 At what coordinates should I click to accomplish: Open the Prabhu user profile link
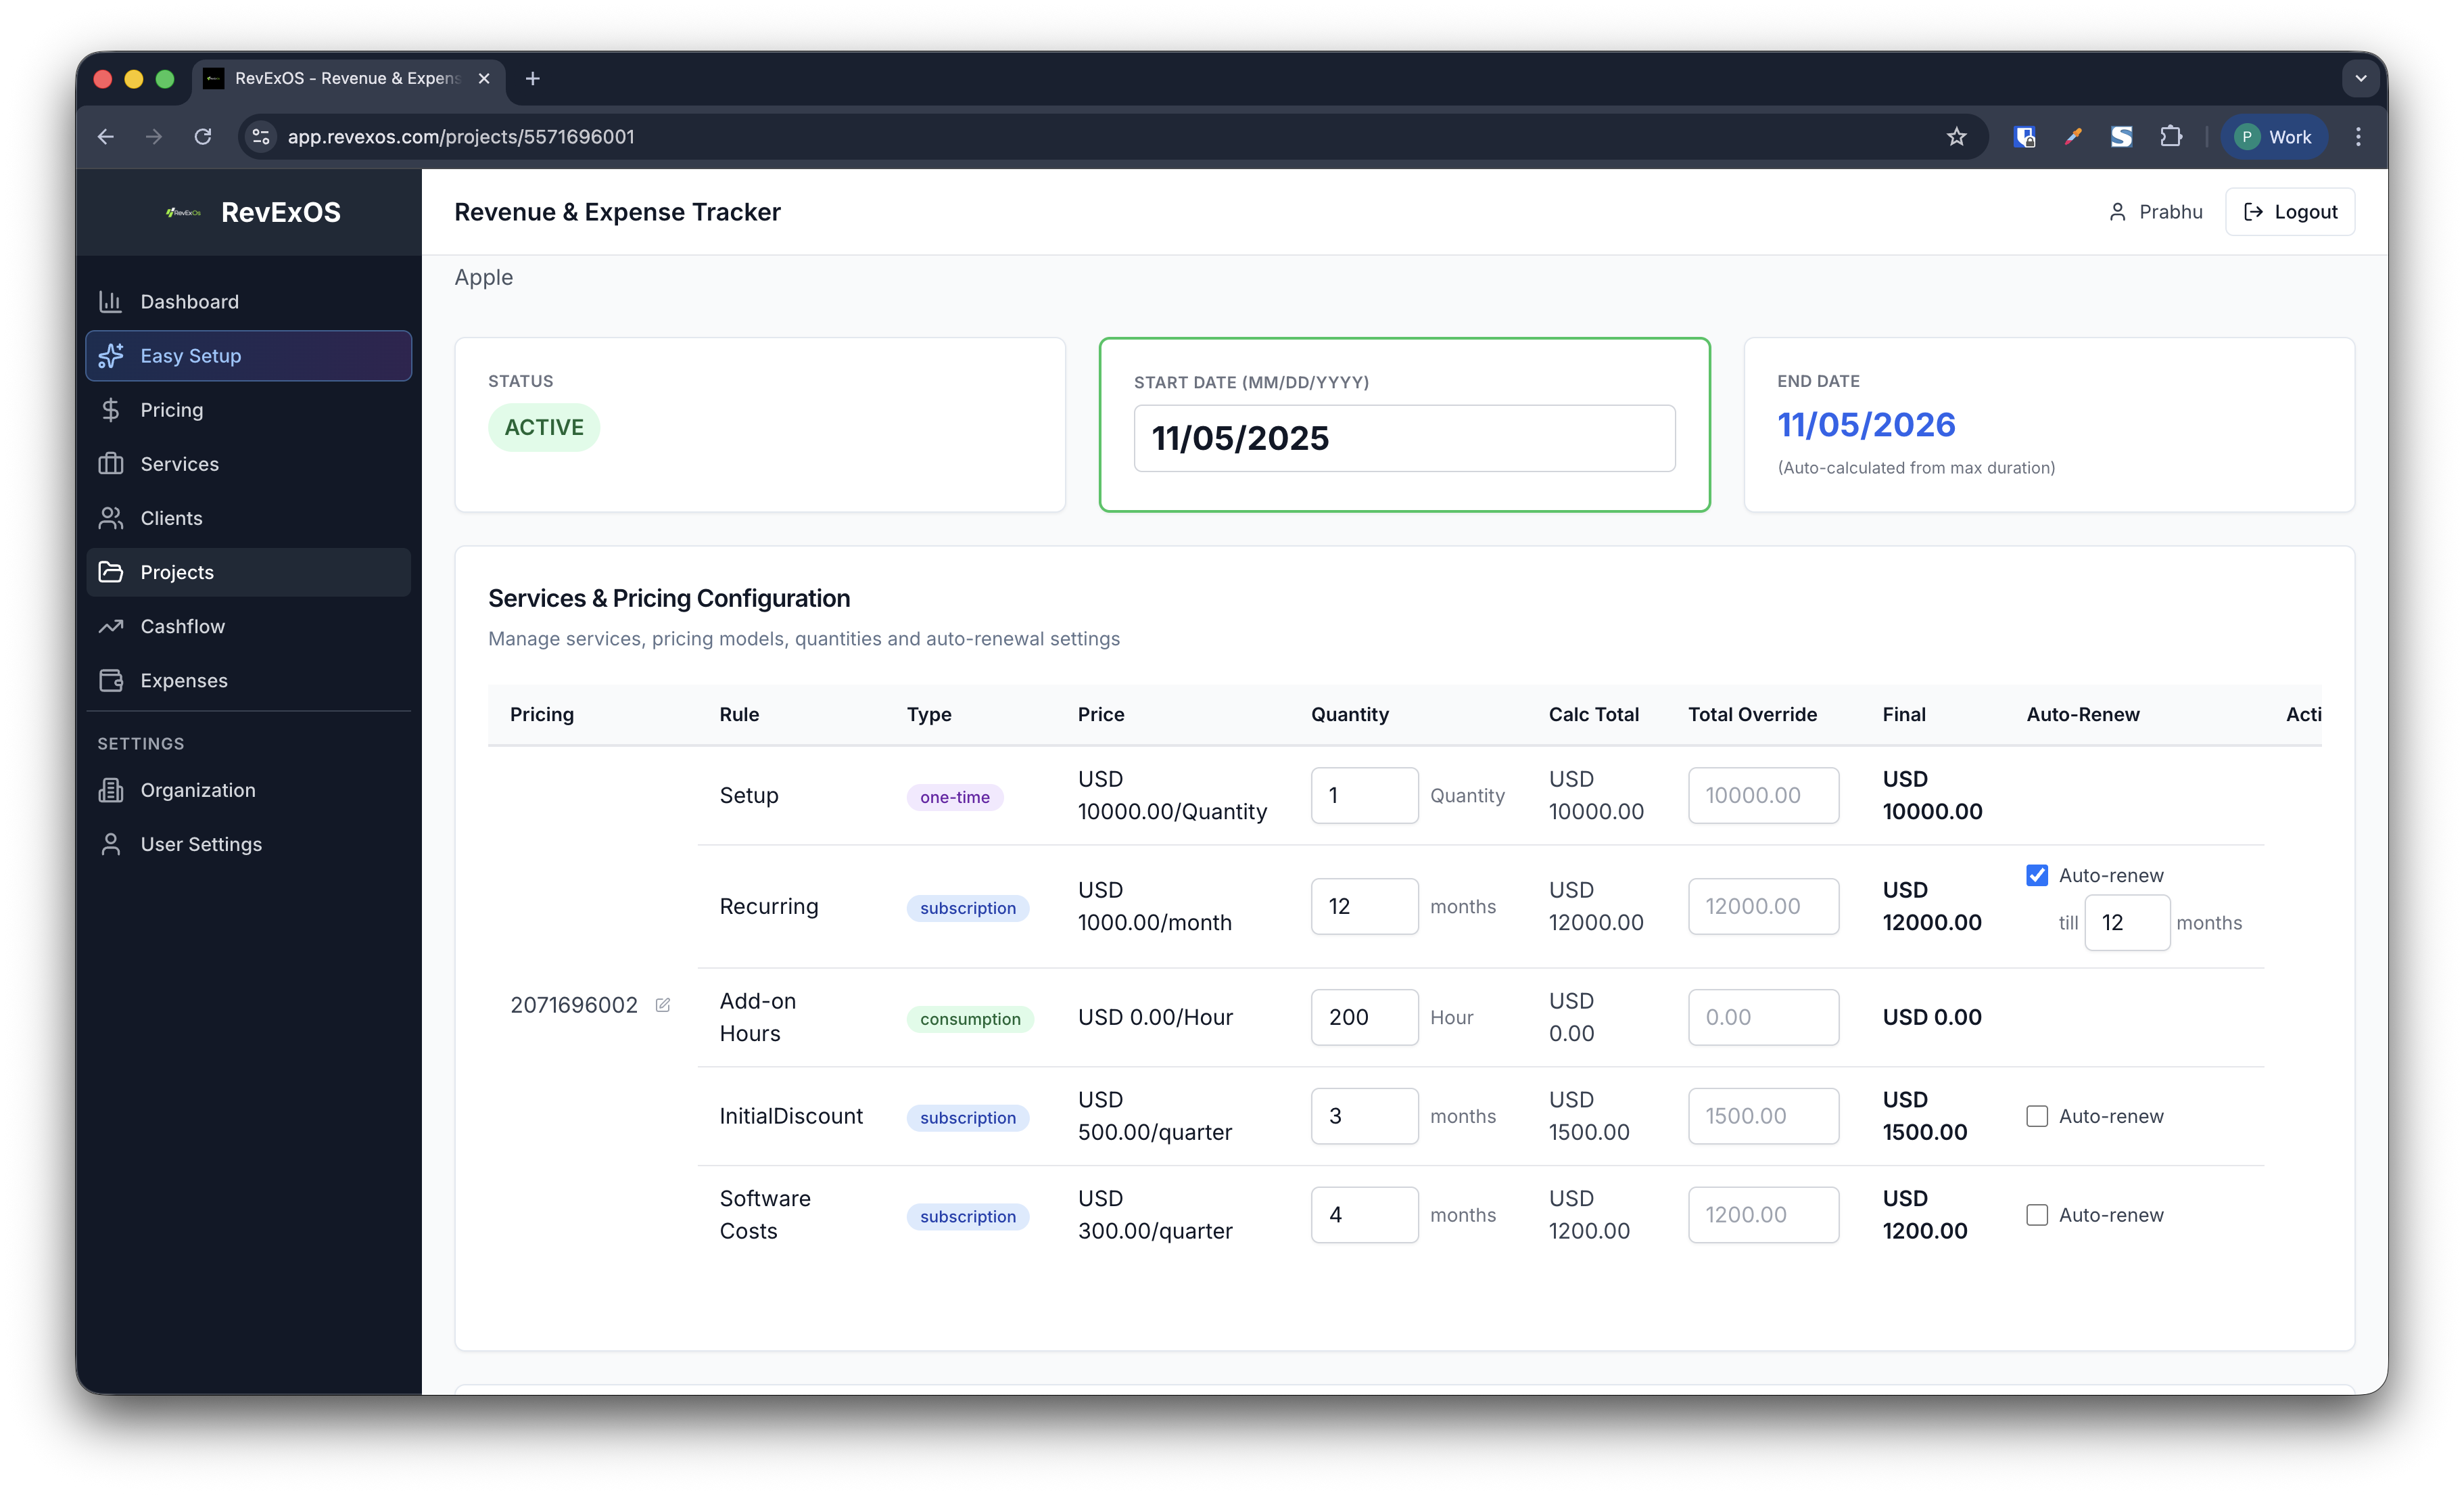(2155, 212)
